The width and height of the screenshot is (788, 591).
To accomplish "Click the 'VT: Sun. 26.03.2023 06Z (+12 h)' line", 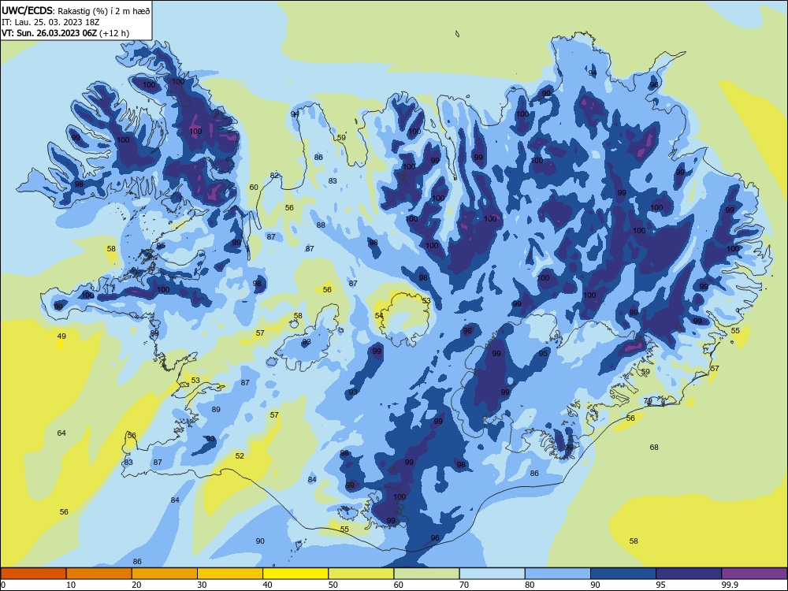I will 65,33.
